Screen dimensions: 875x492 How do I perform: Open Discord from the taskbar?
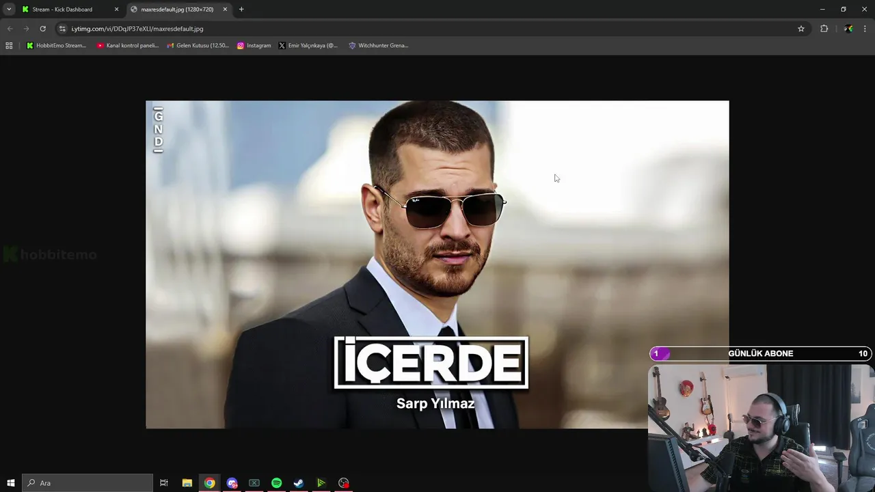[x=232, y=483]
